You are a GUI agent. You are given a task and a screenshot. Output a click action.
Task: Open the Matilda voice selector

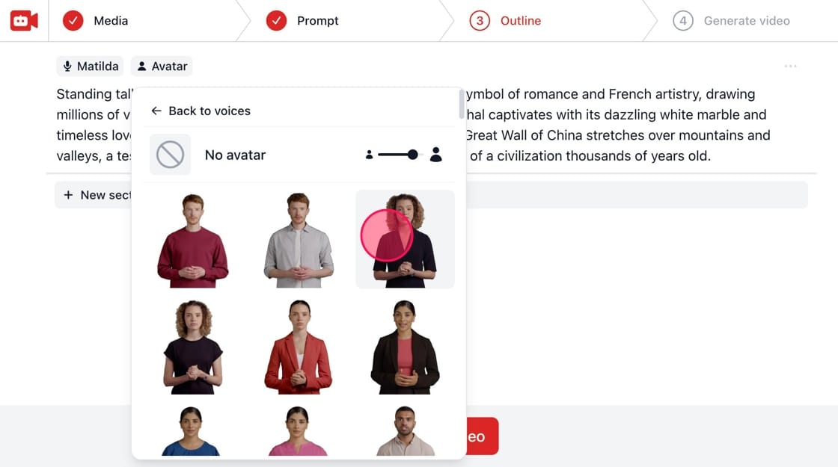91,67
